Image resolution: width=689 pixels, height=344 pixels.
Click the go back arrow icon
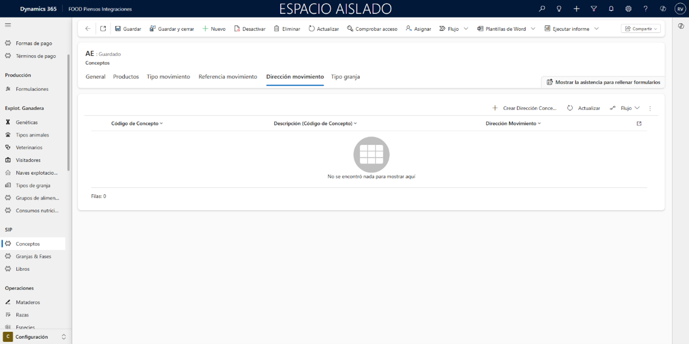tap(88, 29)
